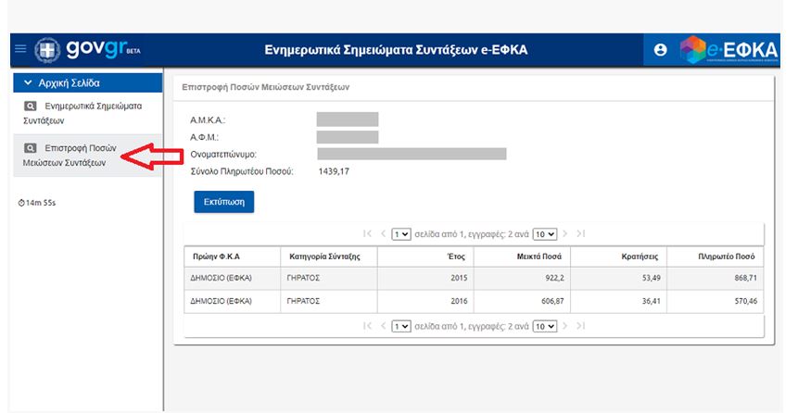The width and height of the screenshot is (798, 413).
Task: Open rows-per-page dropdown in bottom paginator
Action: (x=545, y=326)
